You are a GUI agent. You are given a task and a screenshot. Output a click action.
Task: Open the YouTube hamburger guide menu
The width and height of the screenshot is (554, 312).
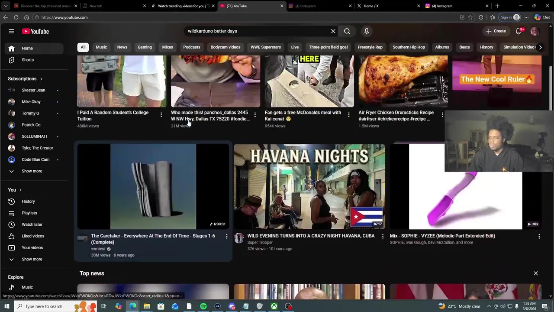pos(12,31)
